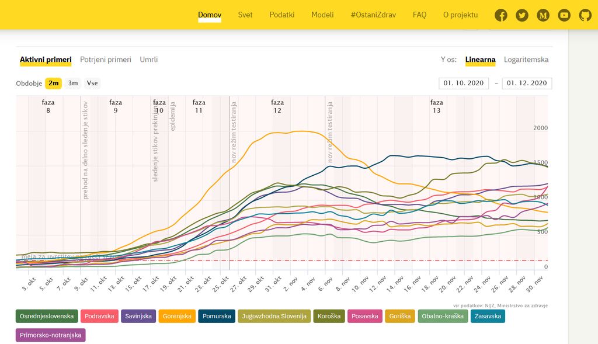
Task: Switch to Potrjeni primeri tab
Action: tap(106, 60)
